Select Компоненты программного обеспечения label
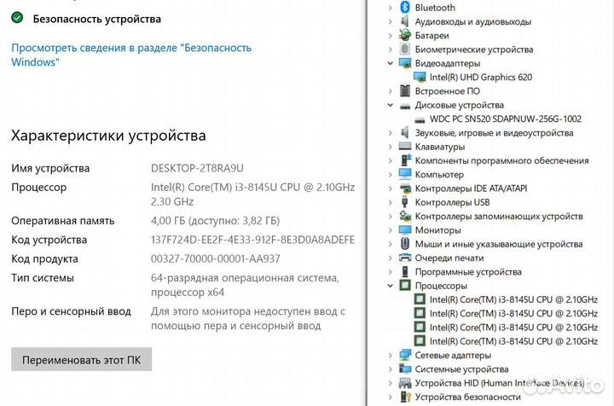The width and height of the screenshot is (614, 406). pos(502,160)
